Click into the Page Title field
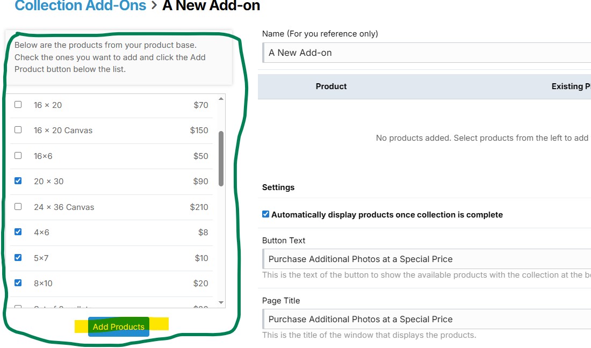 click(x=427, y=319)
